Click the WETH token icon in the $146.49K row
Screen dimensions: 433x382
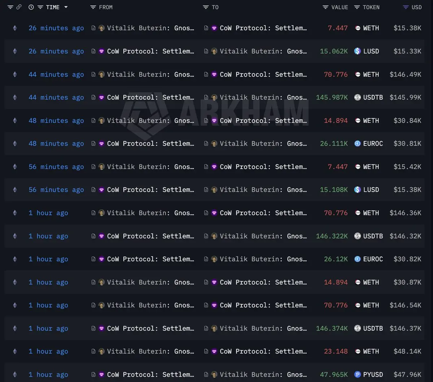tap(358, 74)
